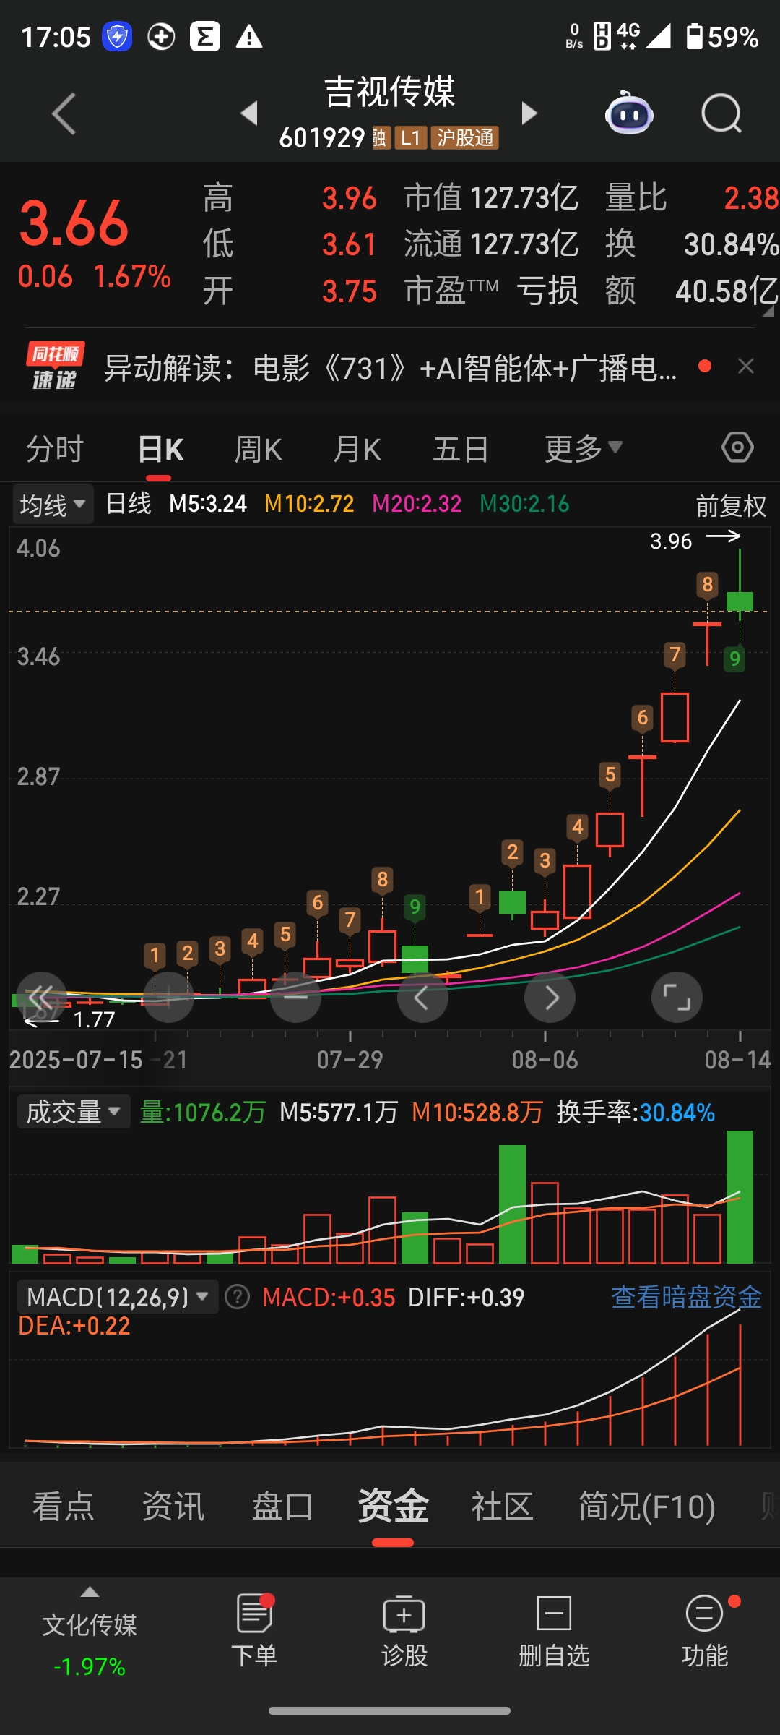Open chart settings hexagon icon
Image resolution: width=780 pixels, height=1735 pixels.
pyautogui.click(x=737, y=447)
